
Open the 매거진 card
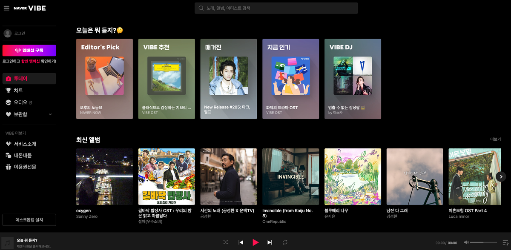click(229, 79)
